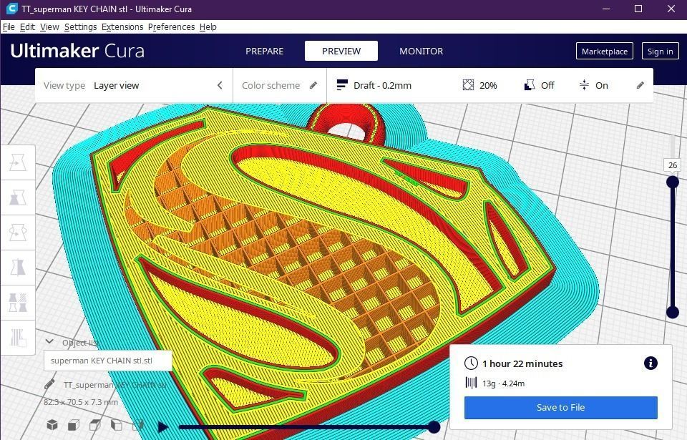The width and height of the screenshot is (687, 440).
Task: Open the Extensions menu
Action: (x=122, y=26)
